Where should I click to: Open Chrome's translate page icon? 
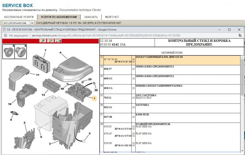(x=240, y=35)
